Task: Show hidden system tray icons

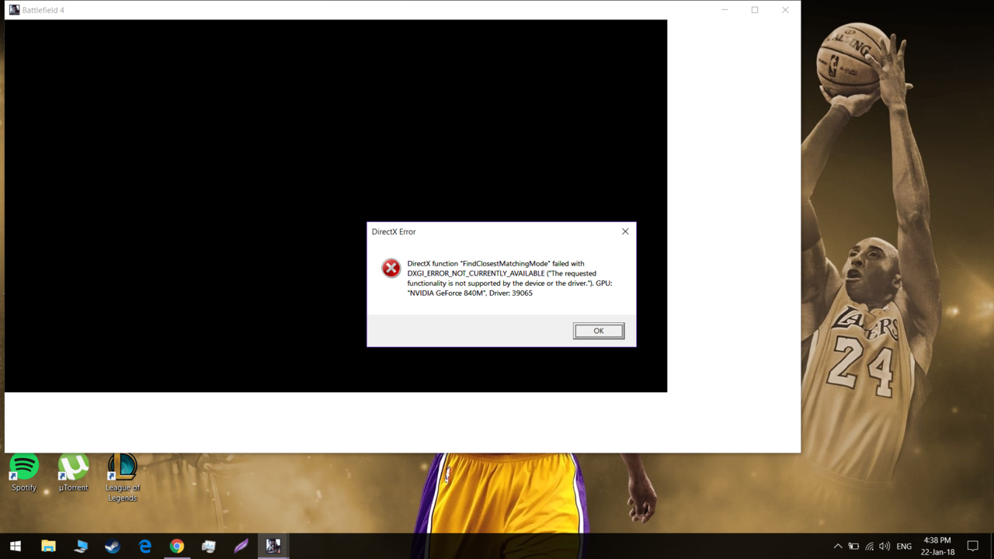Action: [x=838, y=547]
